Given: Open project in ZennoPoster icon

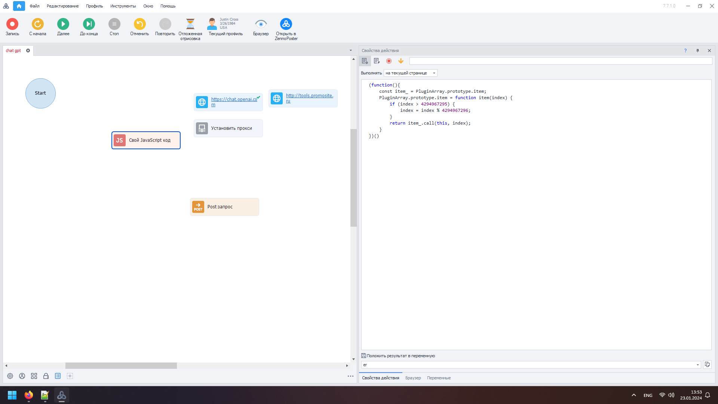Looking at the screenshot, I should 286,24.
